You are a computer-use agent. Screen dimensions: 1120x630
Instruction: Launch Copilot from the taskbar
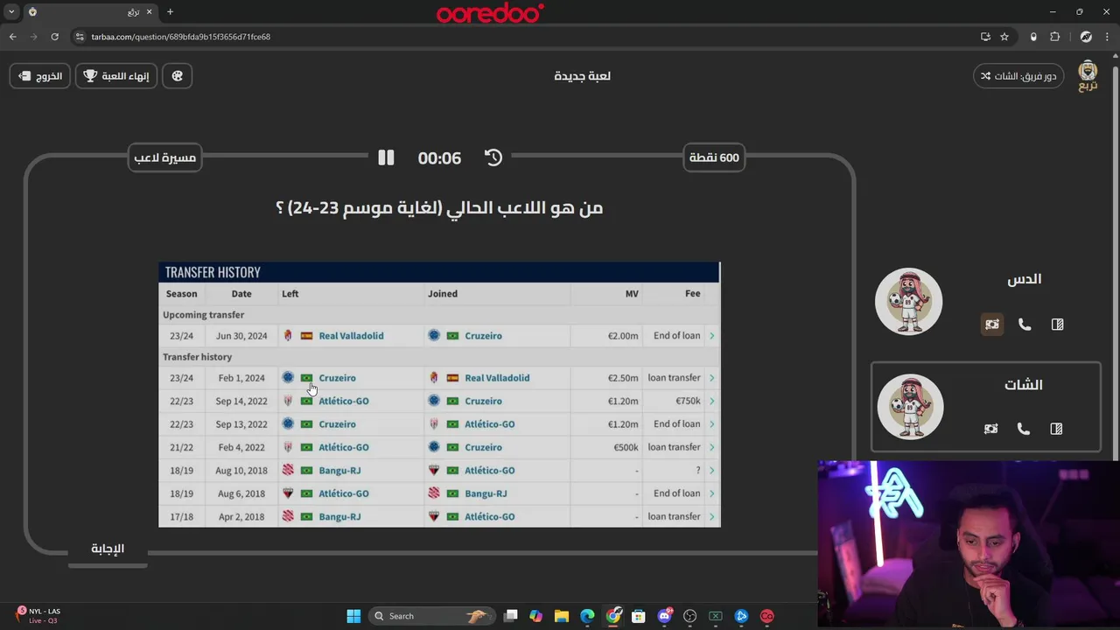click(535, 616)
